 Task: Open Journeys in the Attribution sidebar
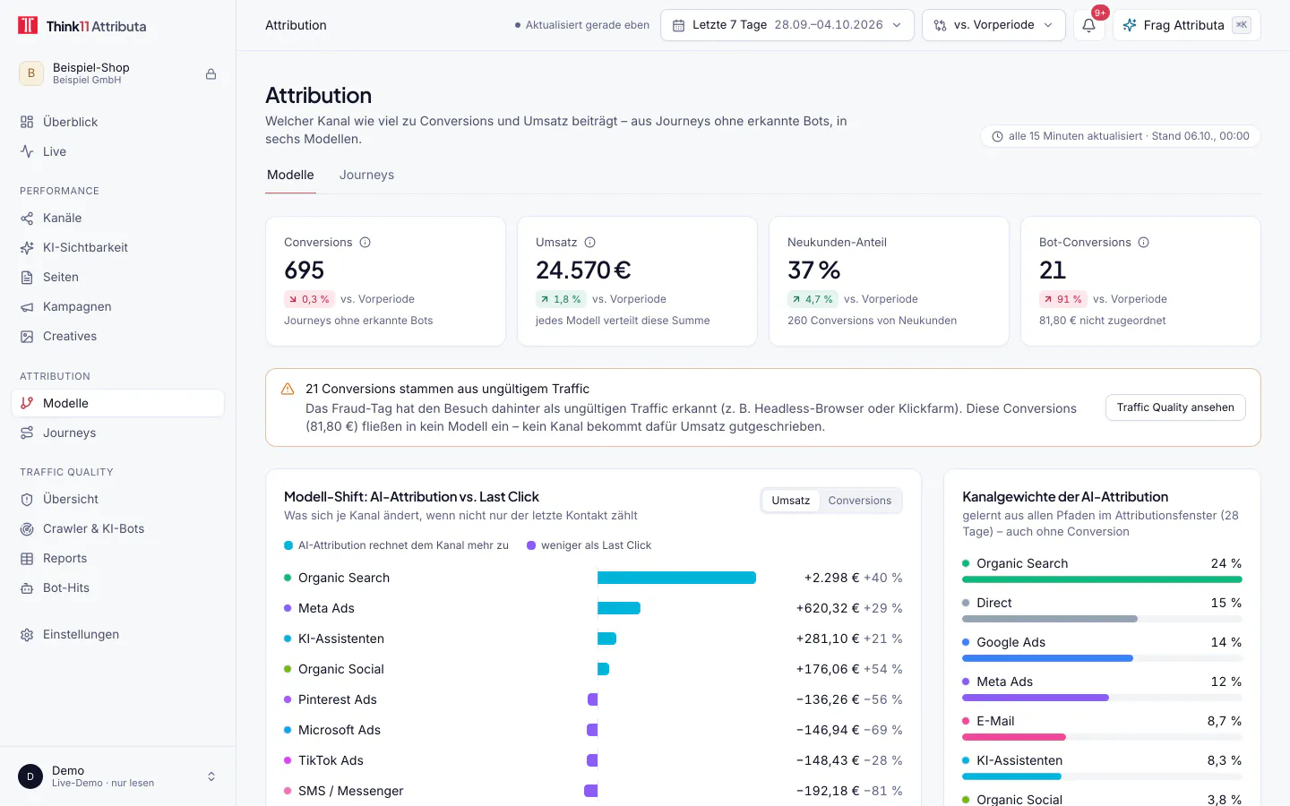click(117, 433)
